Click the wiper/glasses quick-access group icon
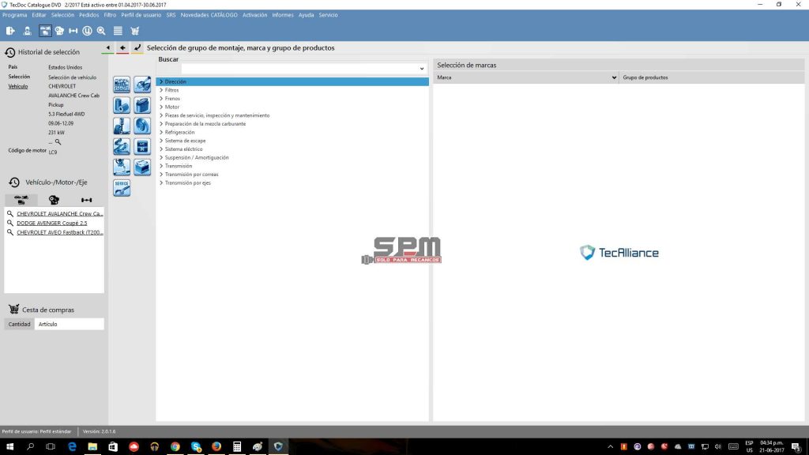 tap(142, 84)
